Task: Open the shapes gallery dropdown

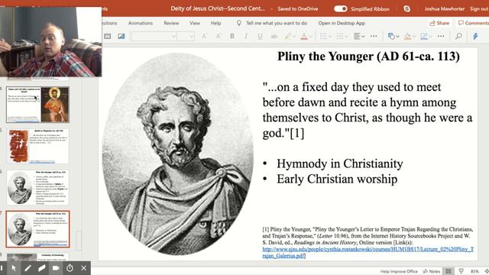Action: click(393, 37)
